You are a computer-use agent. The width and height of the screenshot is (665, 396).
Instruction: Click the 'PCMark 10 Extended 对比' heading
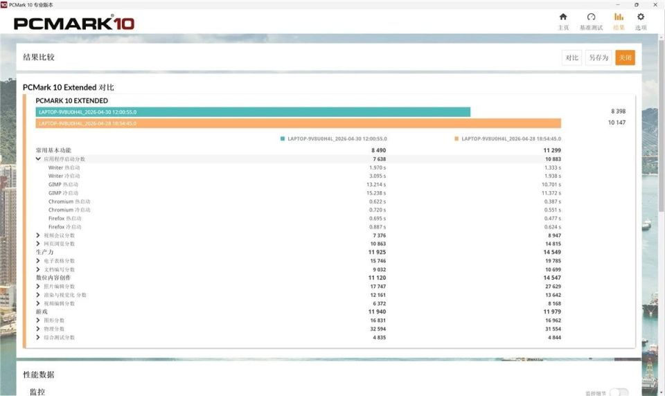(69, 87)
